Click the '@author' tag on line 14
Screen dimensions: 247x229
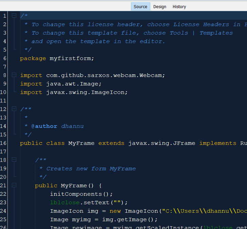coord(44,126)
